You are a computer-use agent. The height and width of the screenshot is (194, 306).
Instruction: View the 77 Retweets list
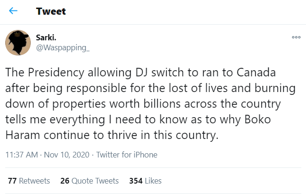(x=29, y=181)
